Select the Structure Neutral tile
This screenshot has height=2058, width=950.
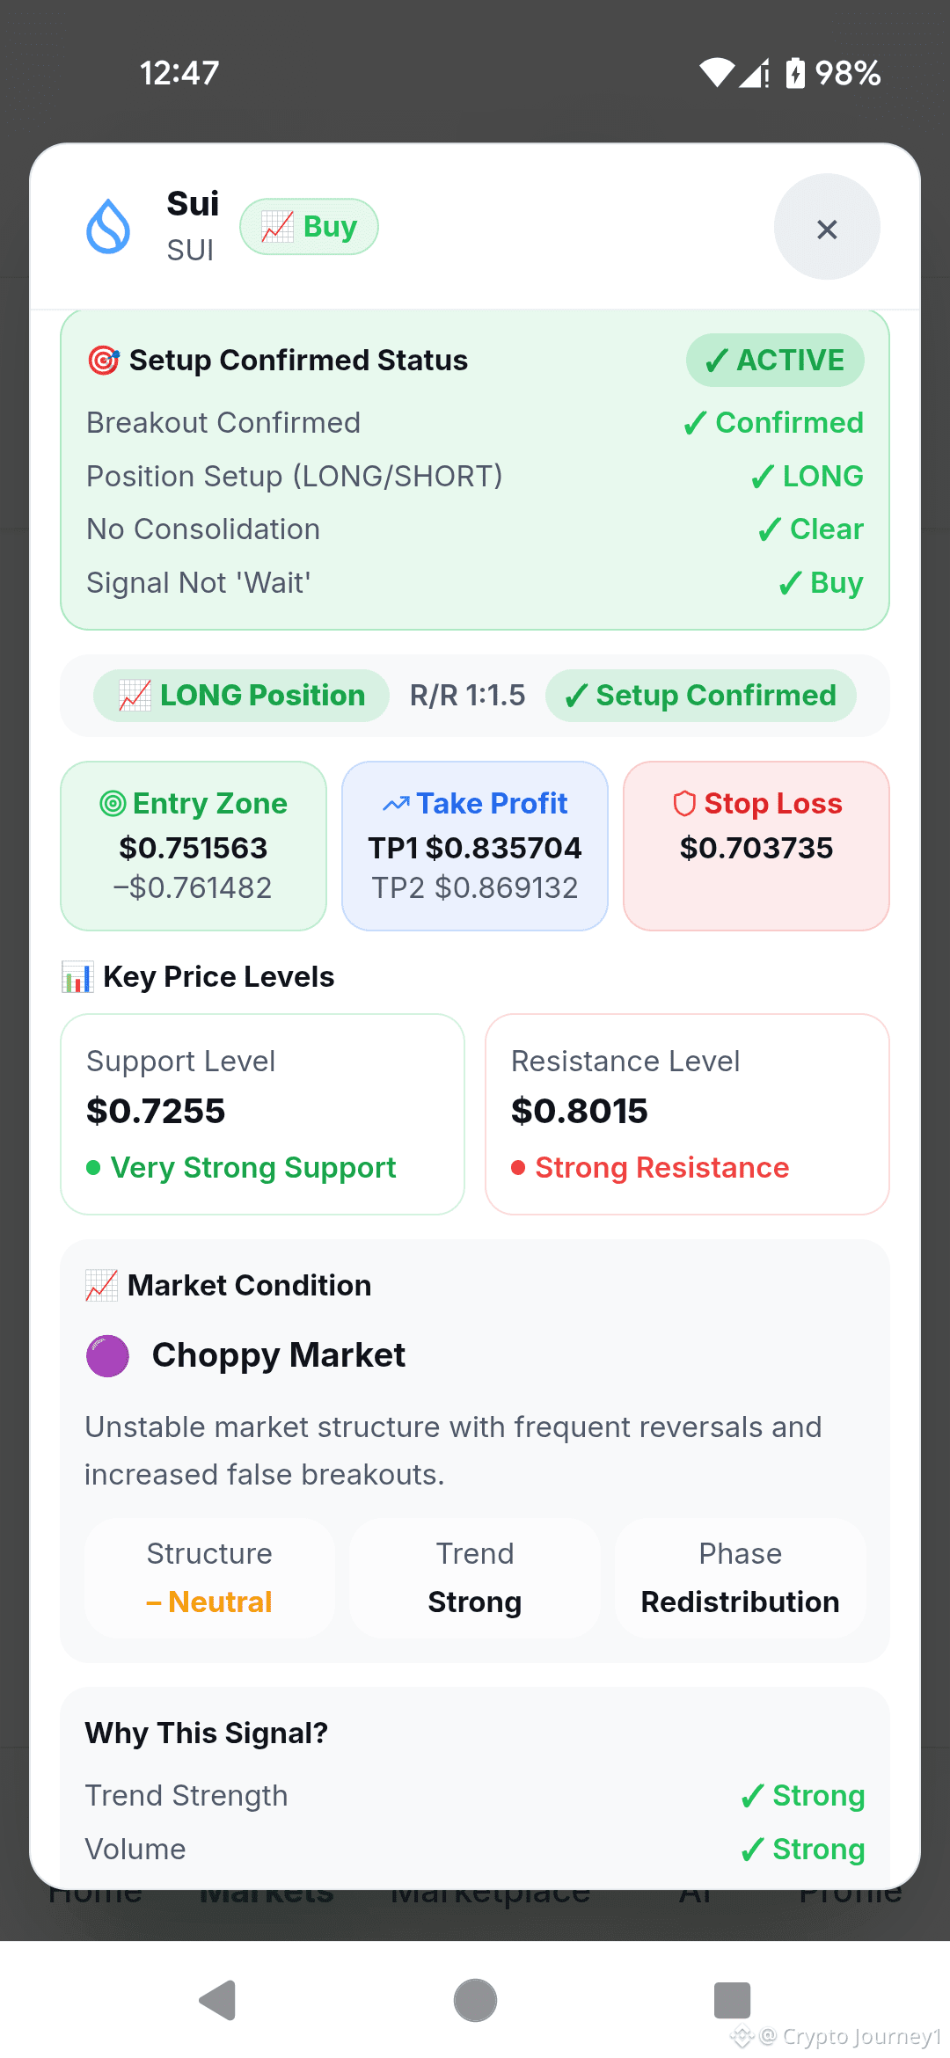pos(209,1578)
